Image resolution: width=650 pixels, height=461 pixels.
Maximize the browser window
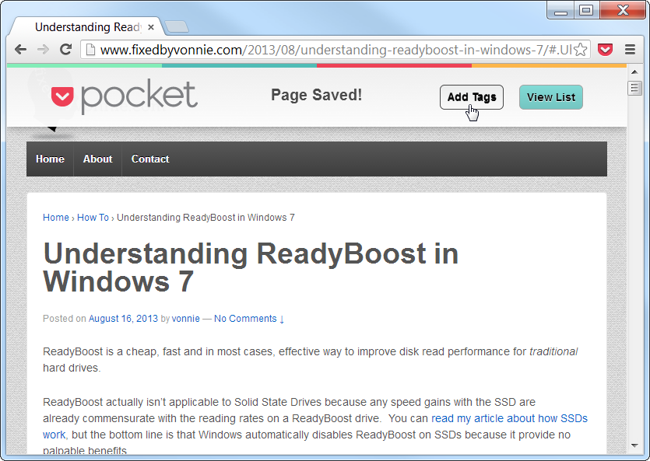click(586, 10)
